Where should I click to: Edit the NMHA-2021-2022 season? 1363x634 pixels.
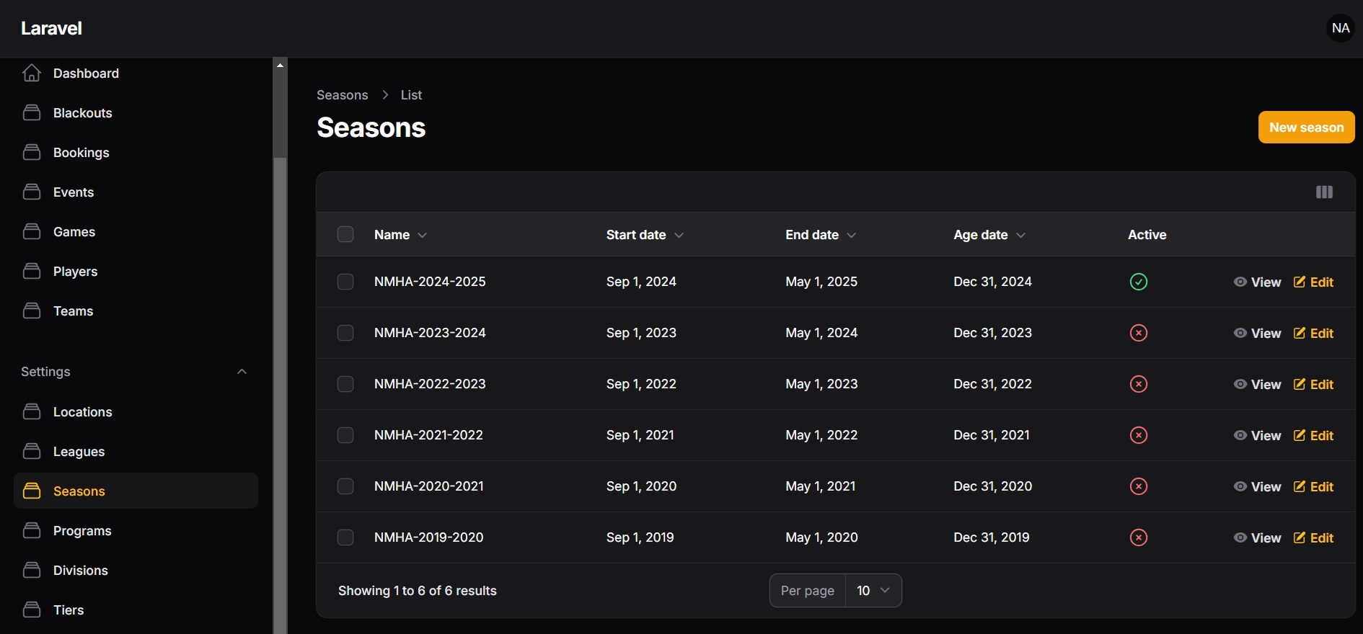[x=1313, y=435]
